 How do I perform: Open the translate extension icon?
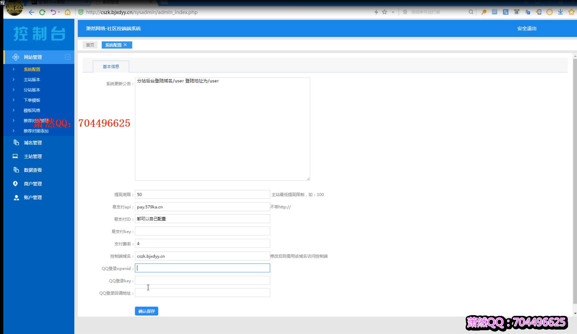tap(528, 12)
